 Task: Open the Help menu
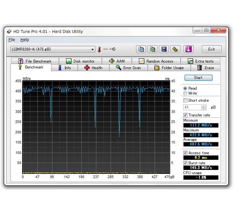[24, 40]
